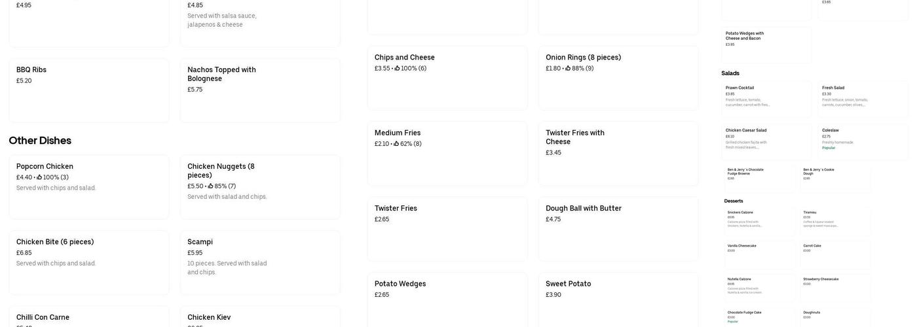Pick the Sweet Potato side
Image resolution: width=917 pixels, height=327 pixels.
618,300
